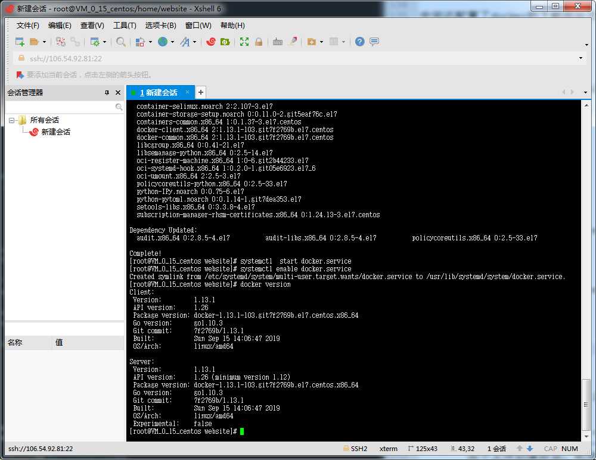This screenshot has width=596, height=460.
Task: Expand the layout icon dropdown arrow
Action: point(344,42)
